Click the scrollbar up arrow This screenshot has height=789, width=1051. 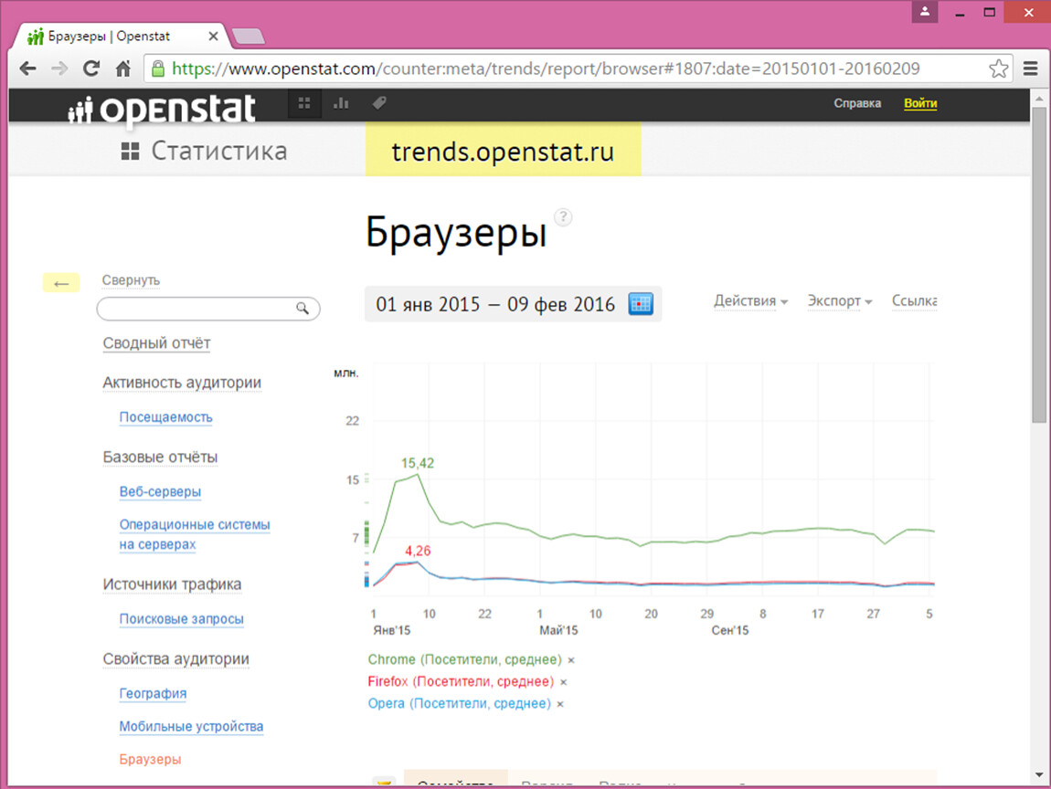(x=1039, y=99)
